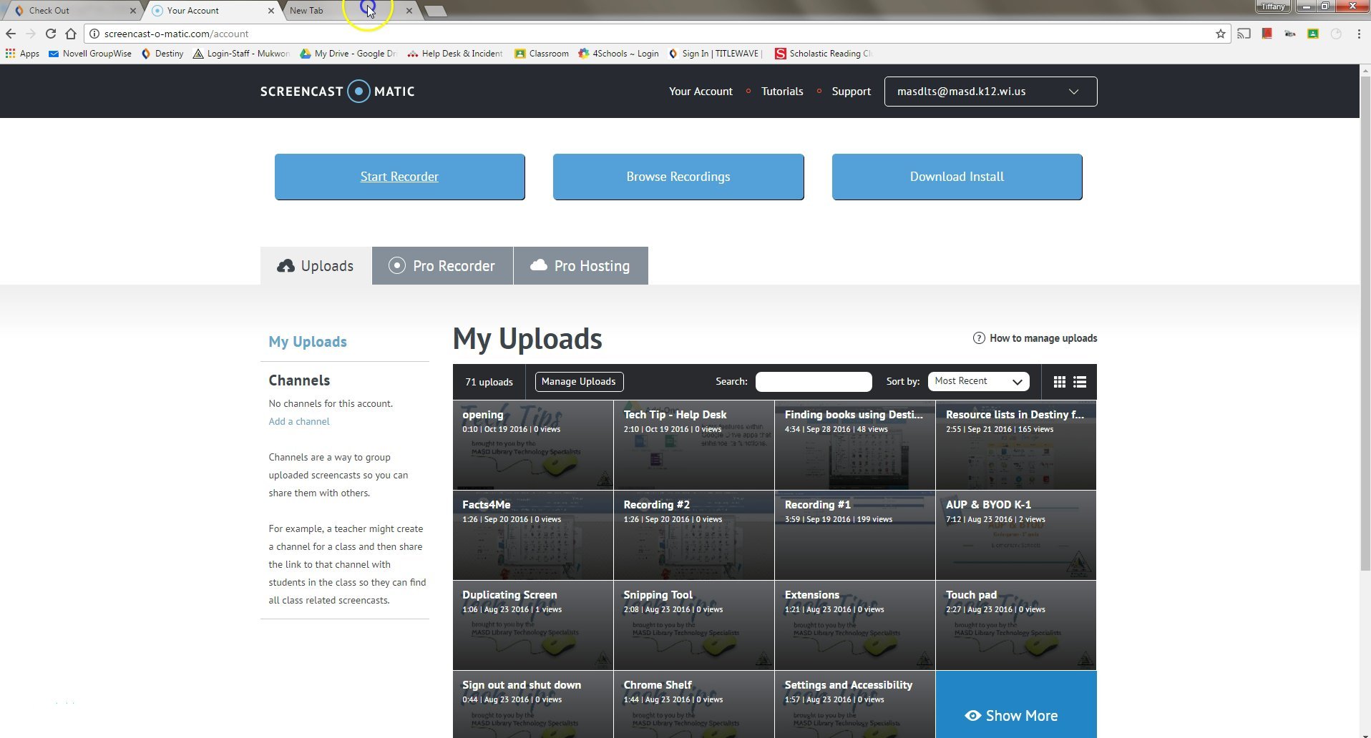This screenshot has height=738, width=1371.
Task: Click the question mark help icon
Action: (x=978, y=338)
